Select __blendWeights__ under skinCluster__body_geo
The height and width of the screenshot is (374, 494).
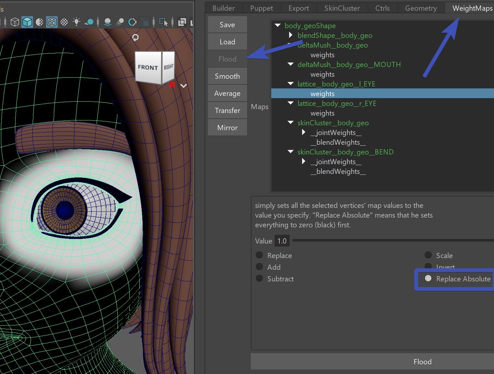click(x=338, y=142)
